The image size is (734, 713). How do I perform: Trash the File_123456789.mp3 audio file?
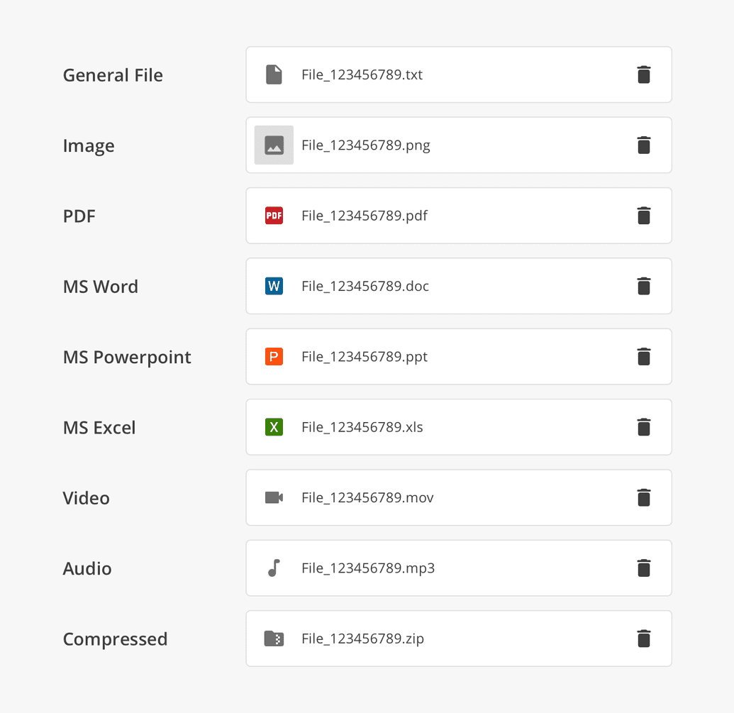coord(644,568)
